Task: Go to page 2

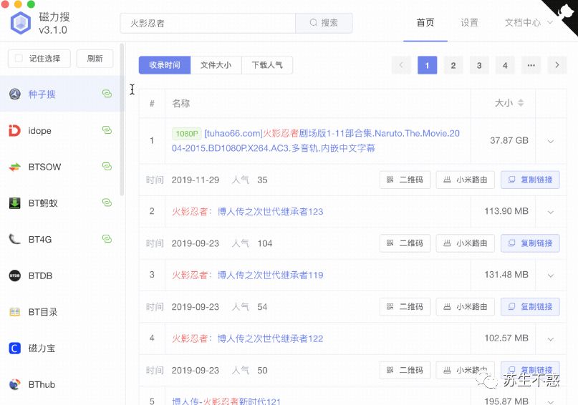Action: 453,65
